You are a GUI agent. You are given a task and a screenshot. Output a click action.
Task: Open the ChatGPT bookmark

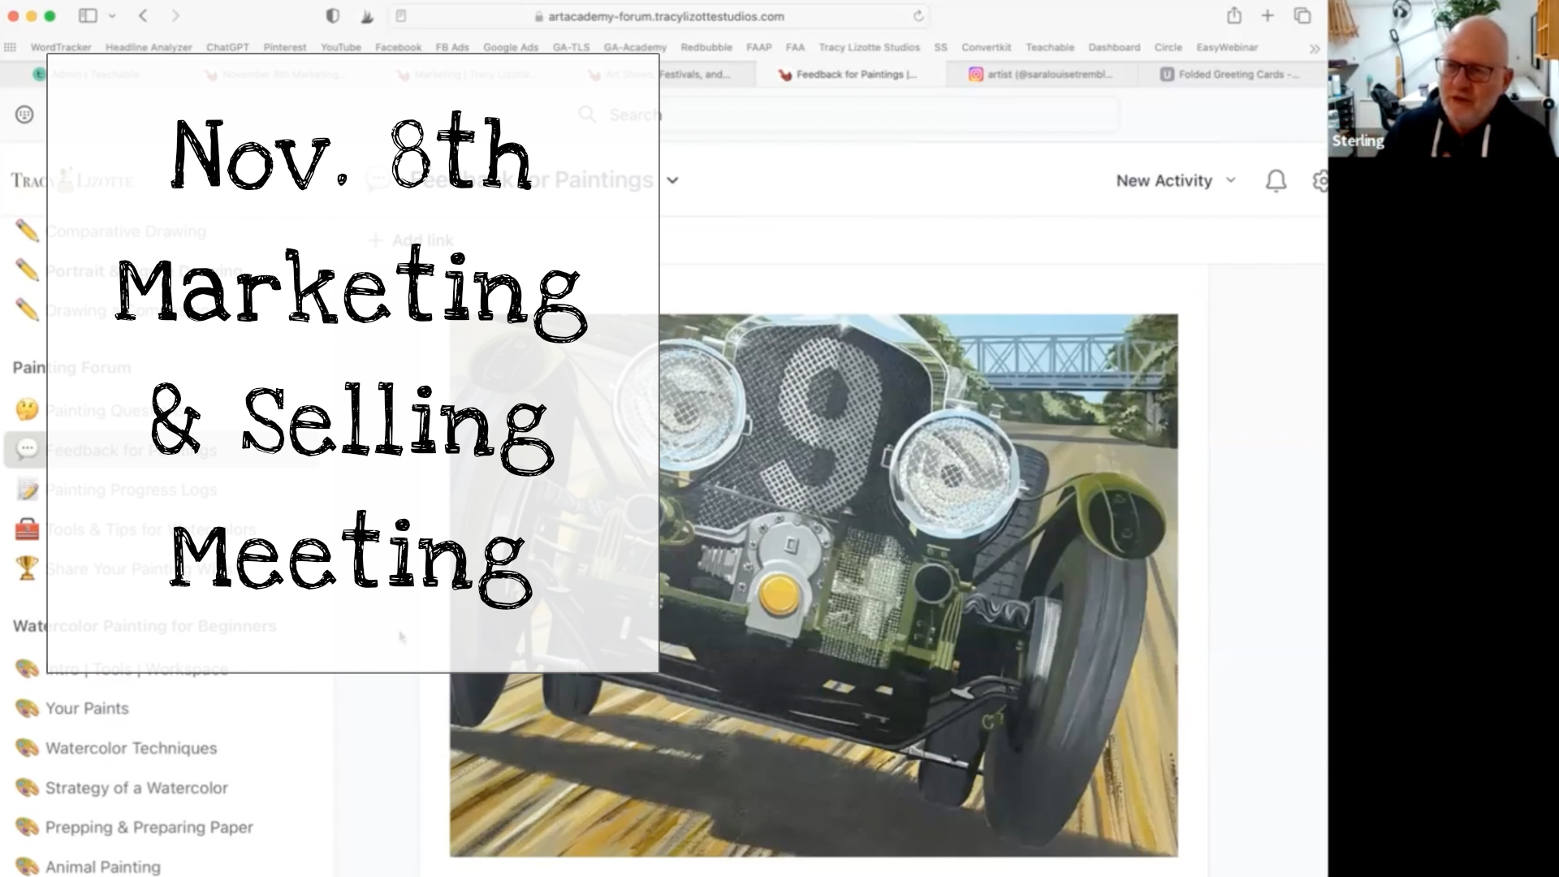(227, 47)
